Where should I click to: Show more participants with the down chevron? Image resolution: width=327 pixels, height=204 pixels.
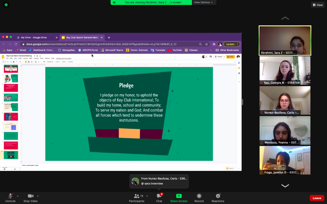point(285,186)
